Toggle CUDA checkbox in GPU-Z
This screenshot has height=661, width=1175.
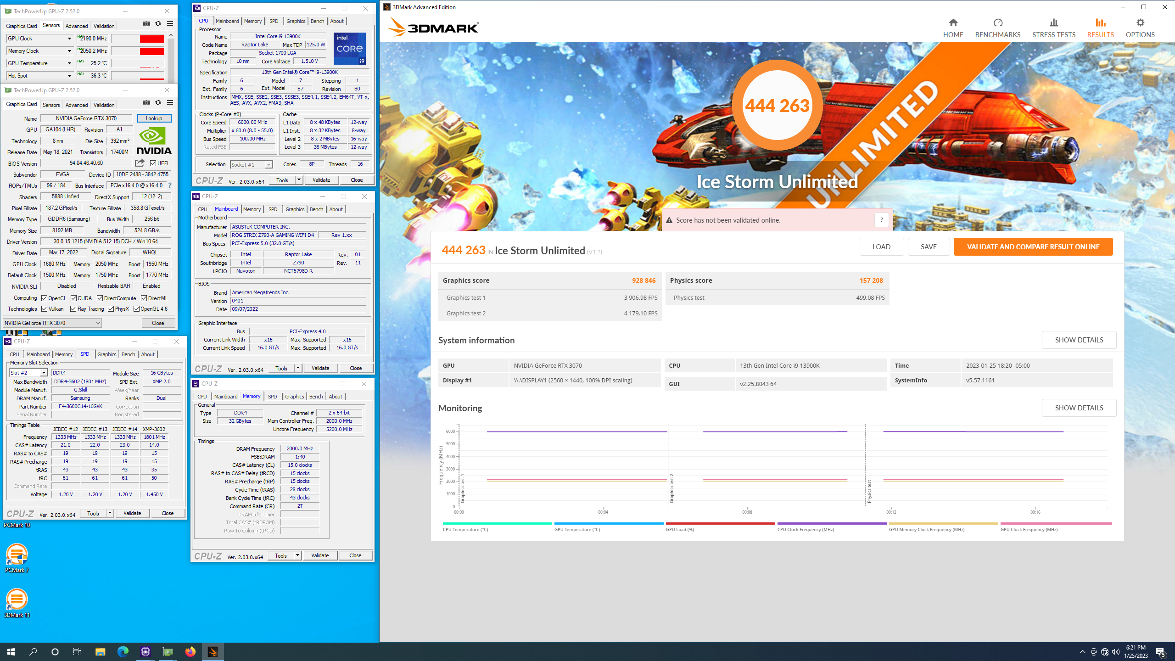pyautogui.click(x=73, y=298)
